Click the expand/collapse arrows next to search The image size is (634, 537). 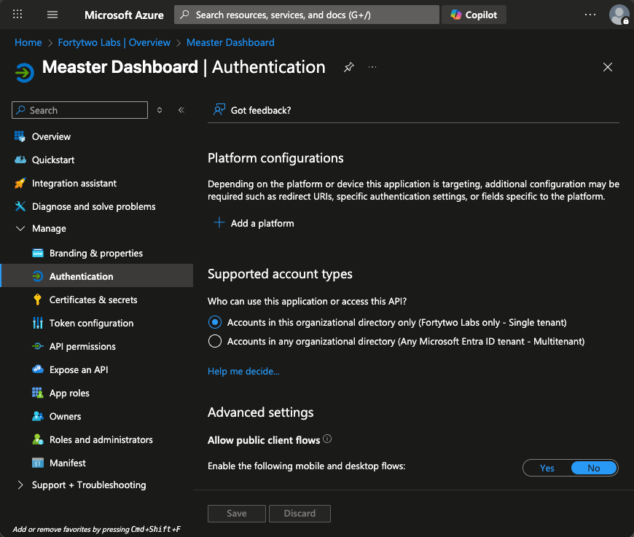(x=160, y=110)
